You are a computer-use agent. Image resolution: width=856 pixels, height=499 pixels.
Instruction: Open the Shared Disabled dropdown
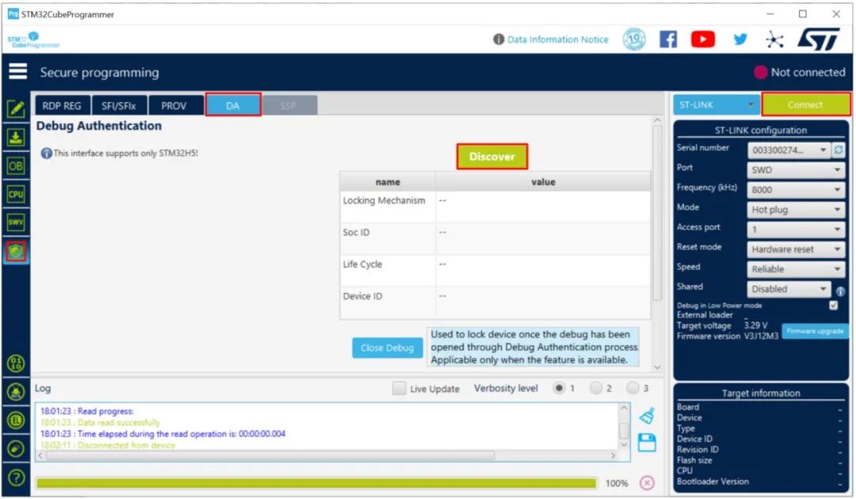(x=789, y=289)
